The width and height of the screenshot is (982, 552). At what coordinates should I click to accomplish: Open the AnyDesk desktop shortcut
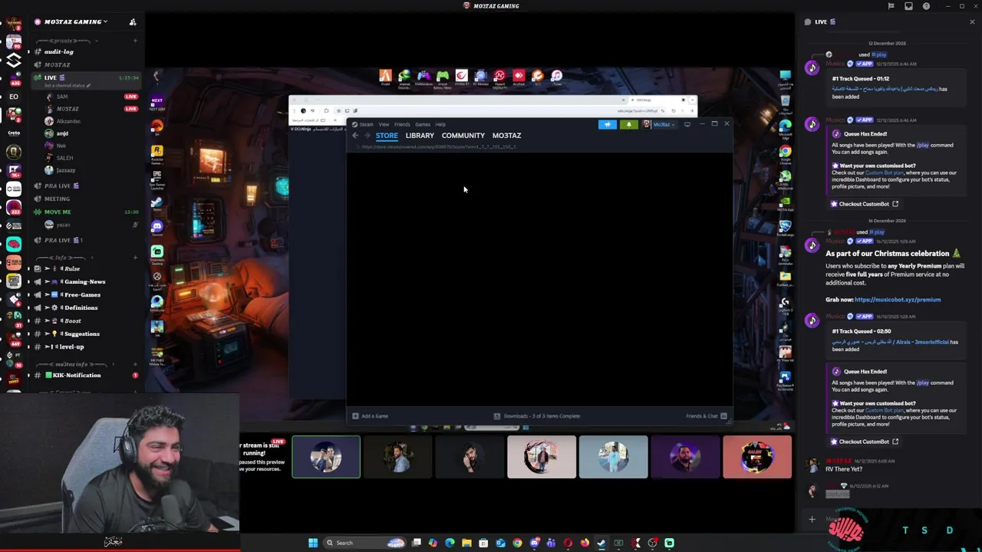coord(519,77)
